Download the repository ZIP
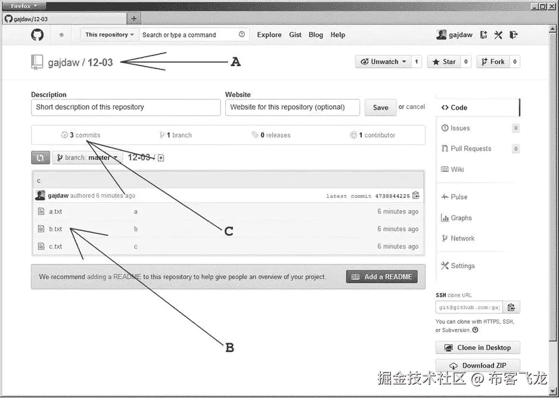 pos(478,365)
